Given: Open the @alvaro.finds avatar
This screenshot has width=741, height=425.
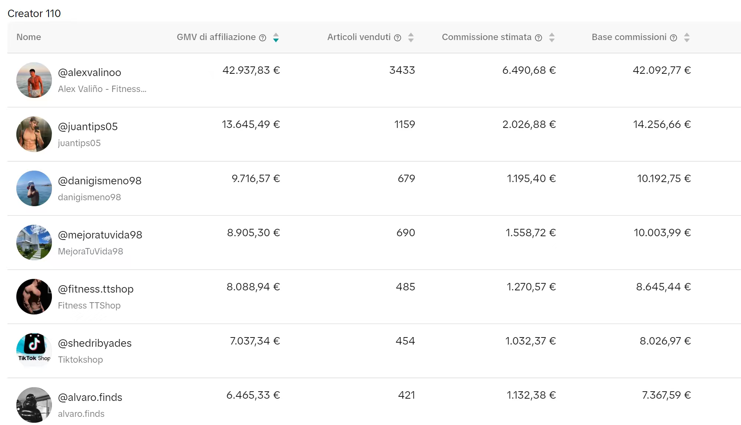Looking at the screenshot, I should tap(34, 405).
